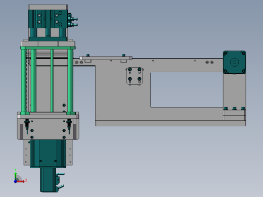Select the lower pneumatic fitting on the cylinder
Image resolution: width=263 pixels, height=197 pixels.
click(x=72, y=24)
